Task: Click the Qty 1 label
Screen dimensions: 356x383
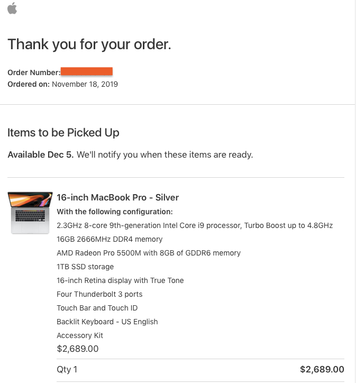Action: pyautogui.click(x=67, y=369)
